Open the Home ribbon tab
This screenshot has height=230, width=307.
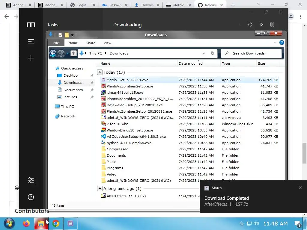tap(73, 43)
